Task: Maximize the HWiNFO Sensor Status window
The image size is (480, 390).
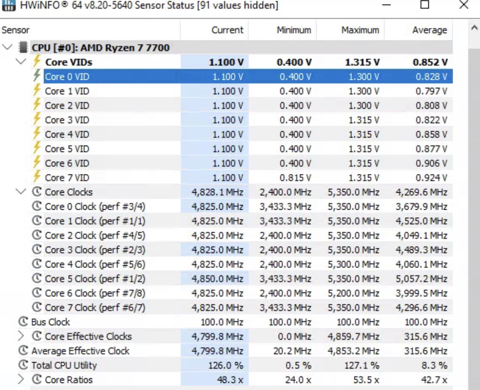Action: [425, 5]
